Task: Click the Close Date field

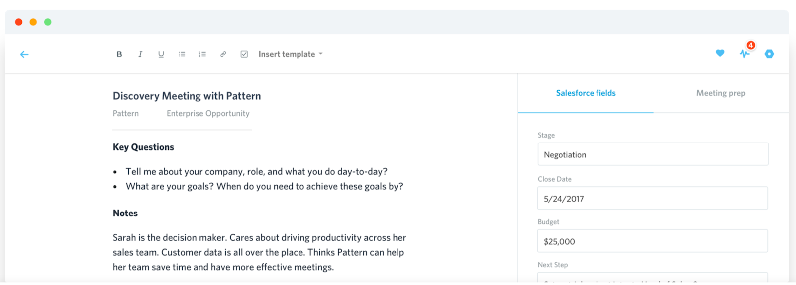Action: click(x=652, y=199)
